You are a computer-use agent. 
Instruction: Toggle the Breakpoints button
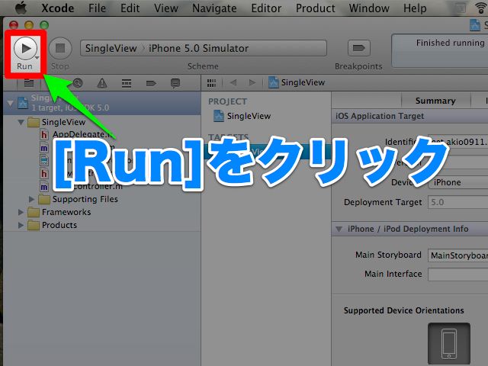(359, 48)
